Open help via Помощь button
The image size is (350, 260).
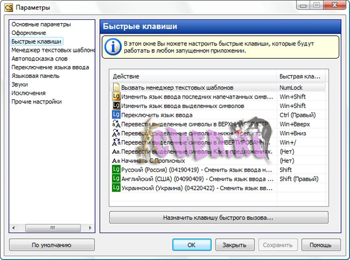[321, 245]
